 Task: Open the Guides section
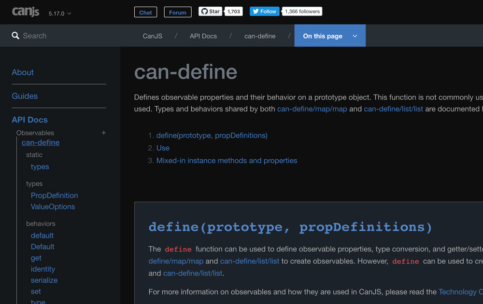click(x=25, y=96)
